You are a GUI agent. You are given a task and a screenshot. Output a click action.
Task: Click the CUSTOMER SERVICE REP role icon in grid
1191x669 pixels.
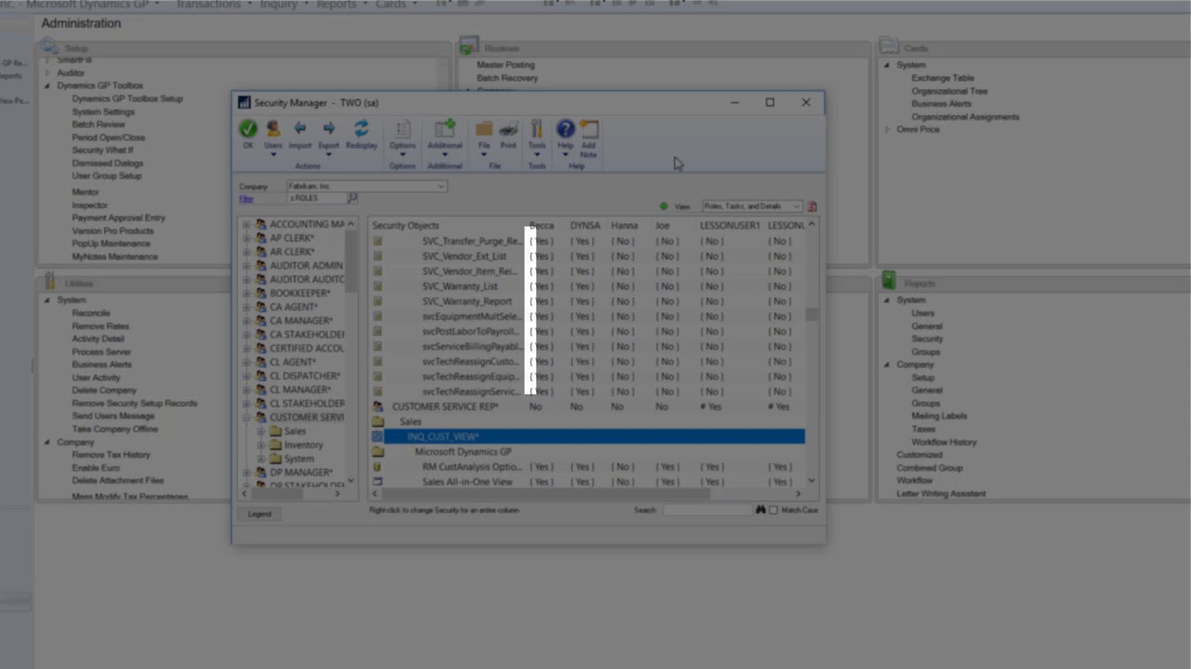point(378,407)
